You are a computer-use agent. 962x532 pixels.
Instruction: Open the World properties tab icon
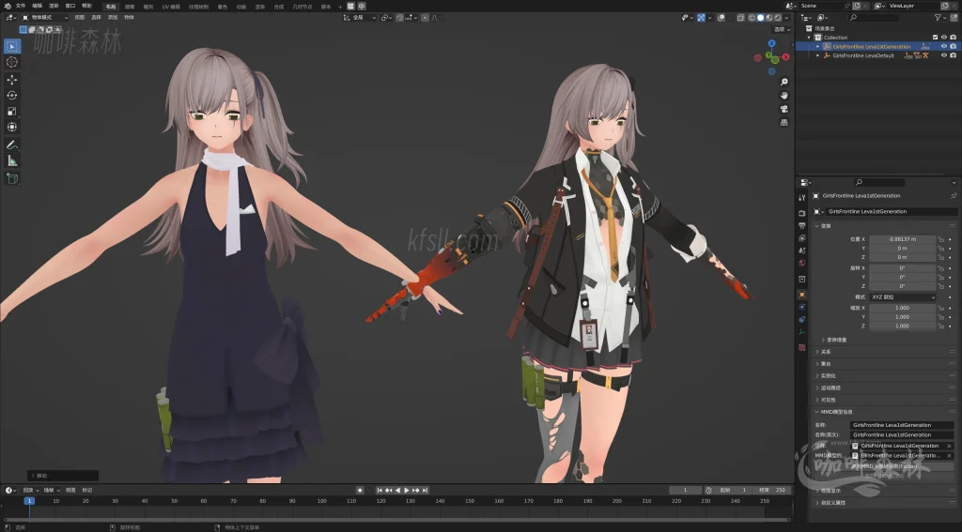tap(802, 263)
